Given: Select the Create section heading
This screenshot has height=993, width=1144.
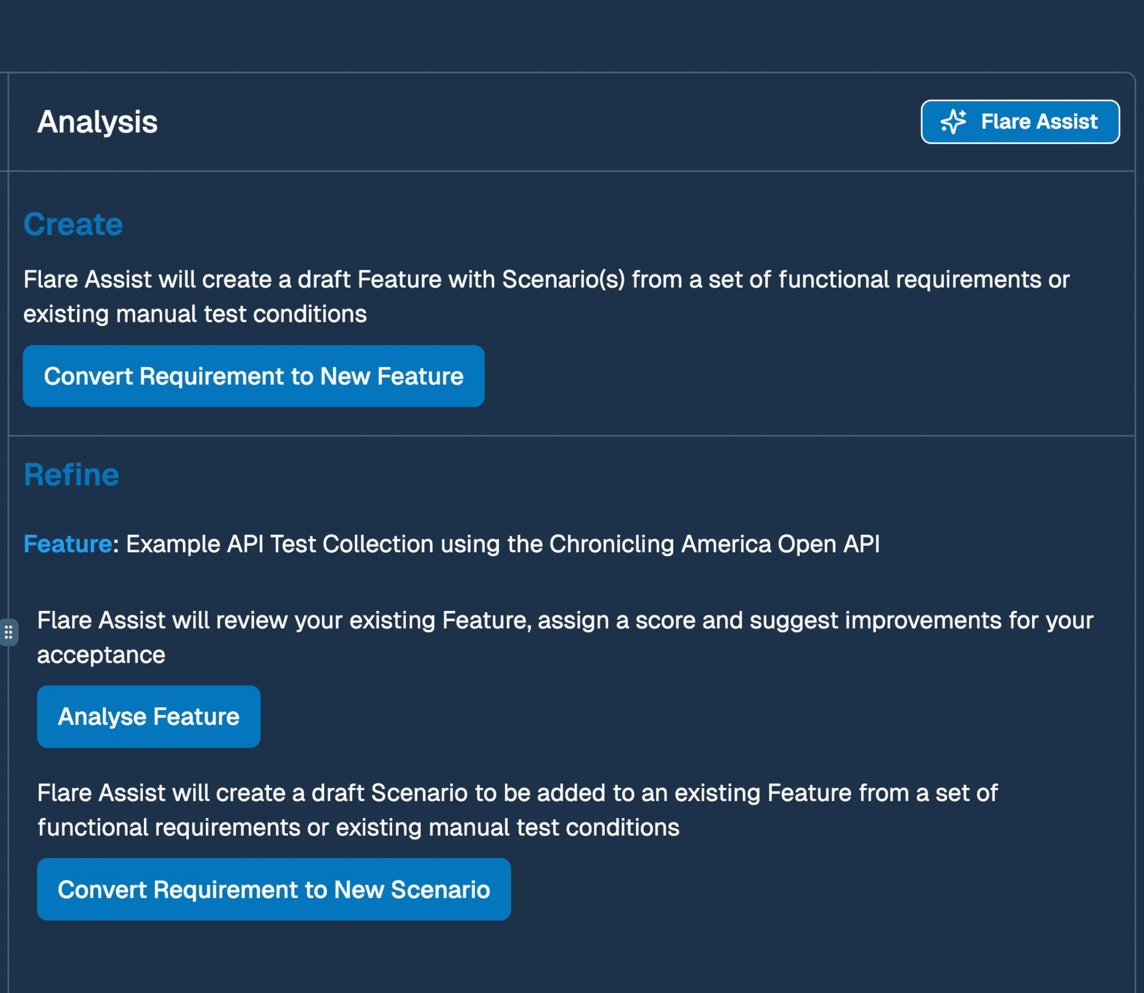Looking at the screenshot, I should pyautogui.click(x=73, y=225).
